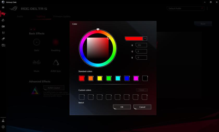Open the user profile icon in sidebar

coord(3,120)
